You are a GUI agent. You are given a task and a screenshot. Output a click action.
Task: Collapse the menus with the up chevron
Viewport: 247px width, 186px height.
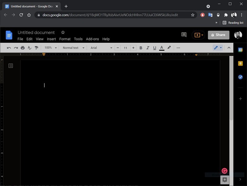point(229,48)
